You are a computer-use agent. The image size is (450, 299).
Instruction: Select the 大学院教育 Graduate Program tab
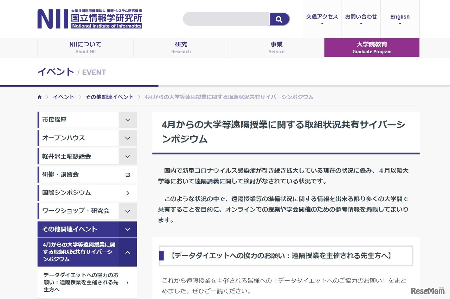pos(372,47)
